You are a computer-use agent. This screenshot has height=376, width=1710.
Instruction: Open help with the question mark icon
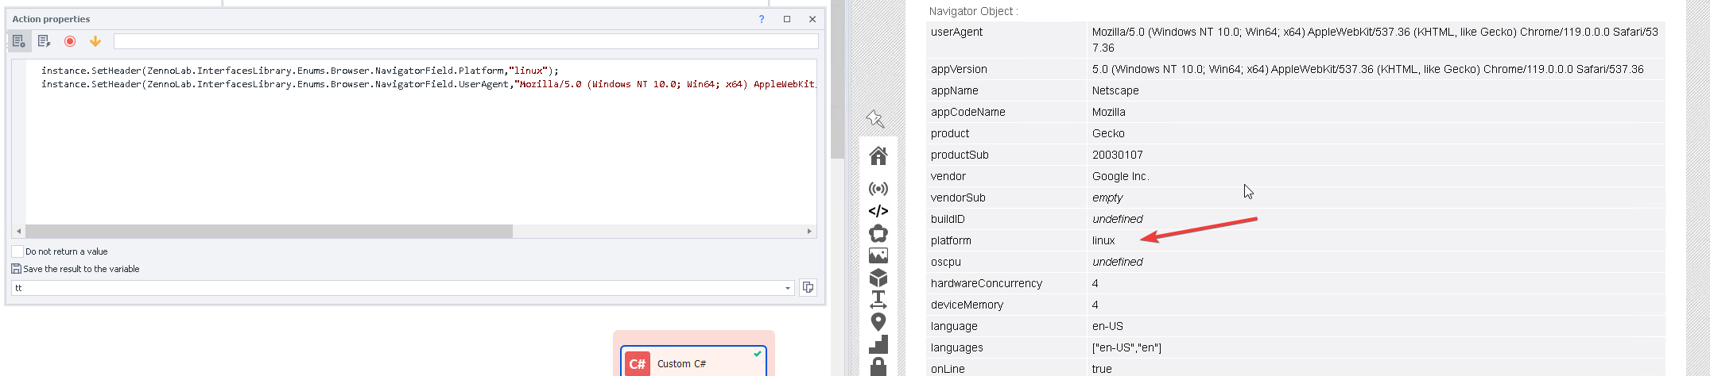(x=762, y=19)
